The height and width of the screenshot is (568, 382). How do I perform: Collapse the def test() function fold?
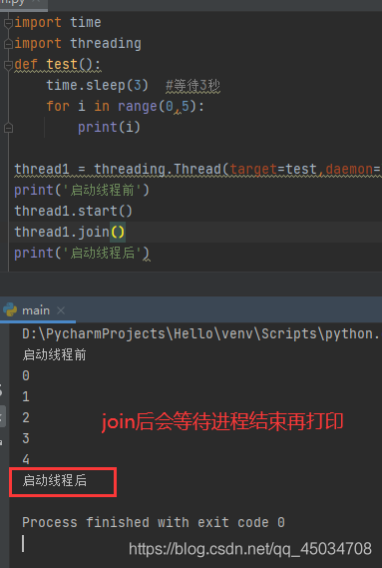point(8,66)
